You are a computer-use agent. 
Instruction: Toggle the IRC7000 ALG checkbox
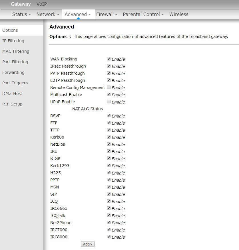click(x=109, y=229)
